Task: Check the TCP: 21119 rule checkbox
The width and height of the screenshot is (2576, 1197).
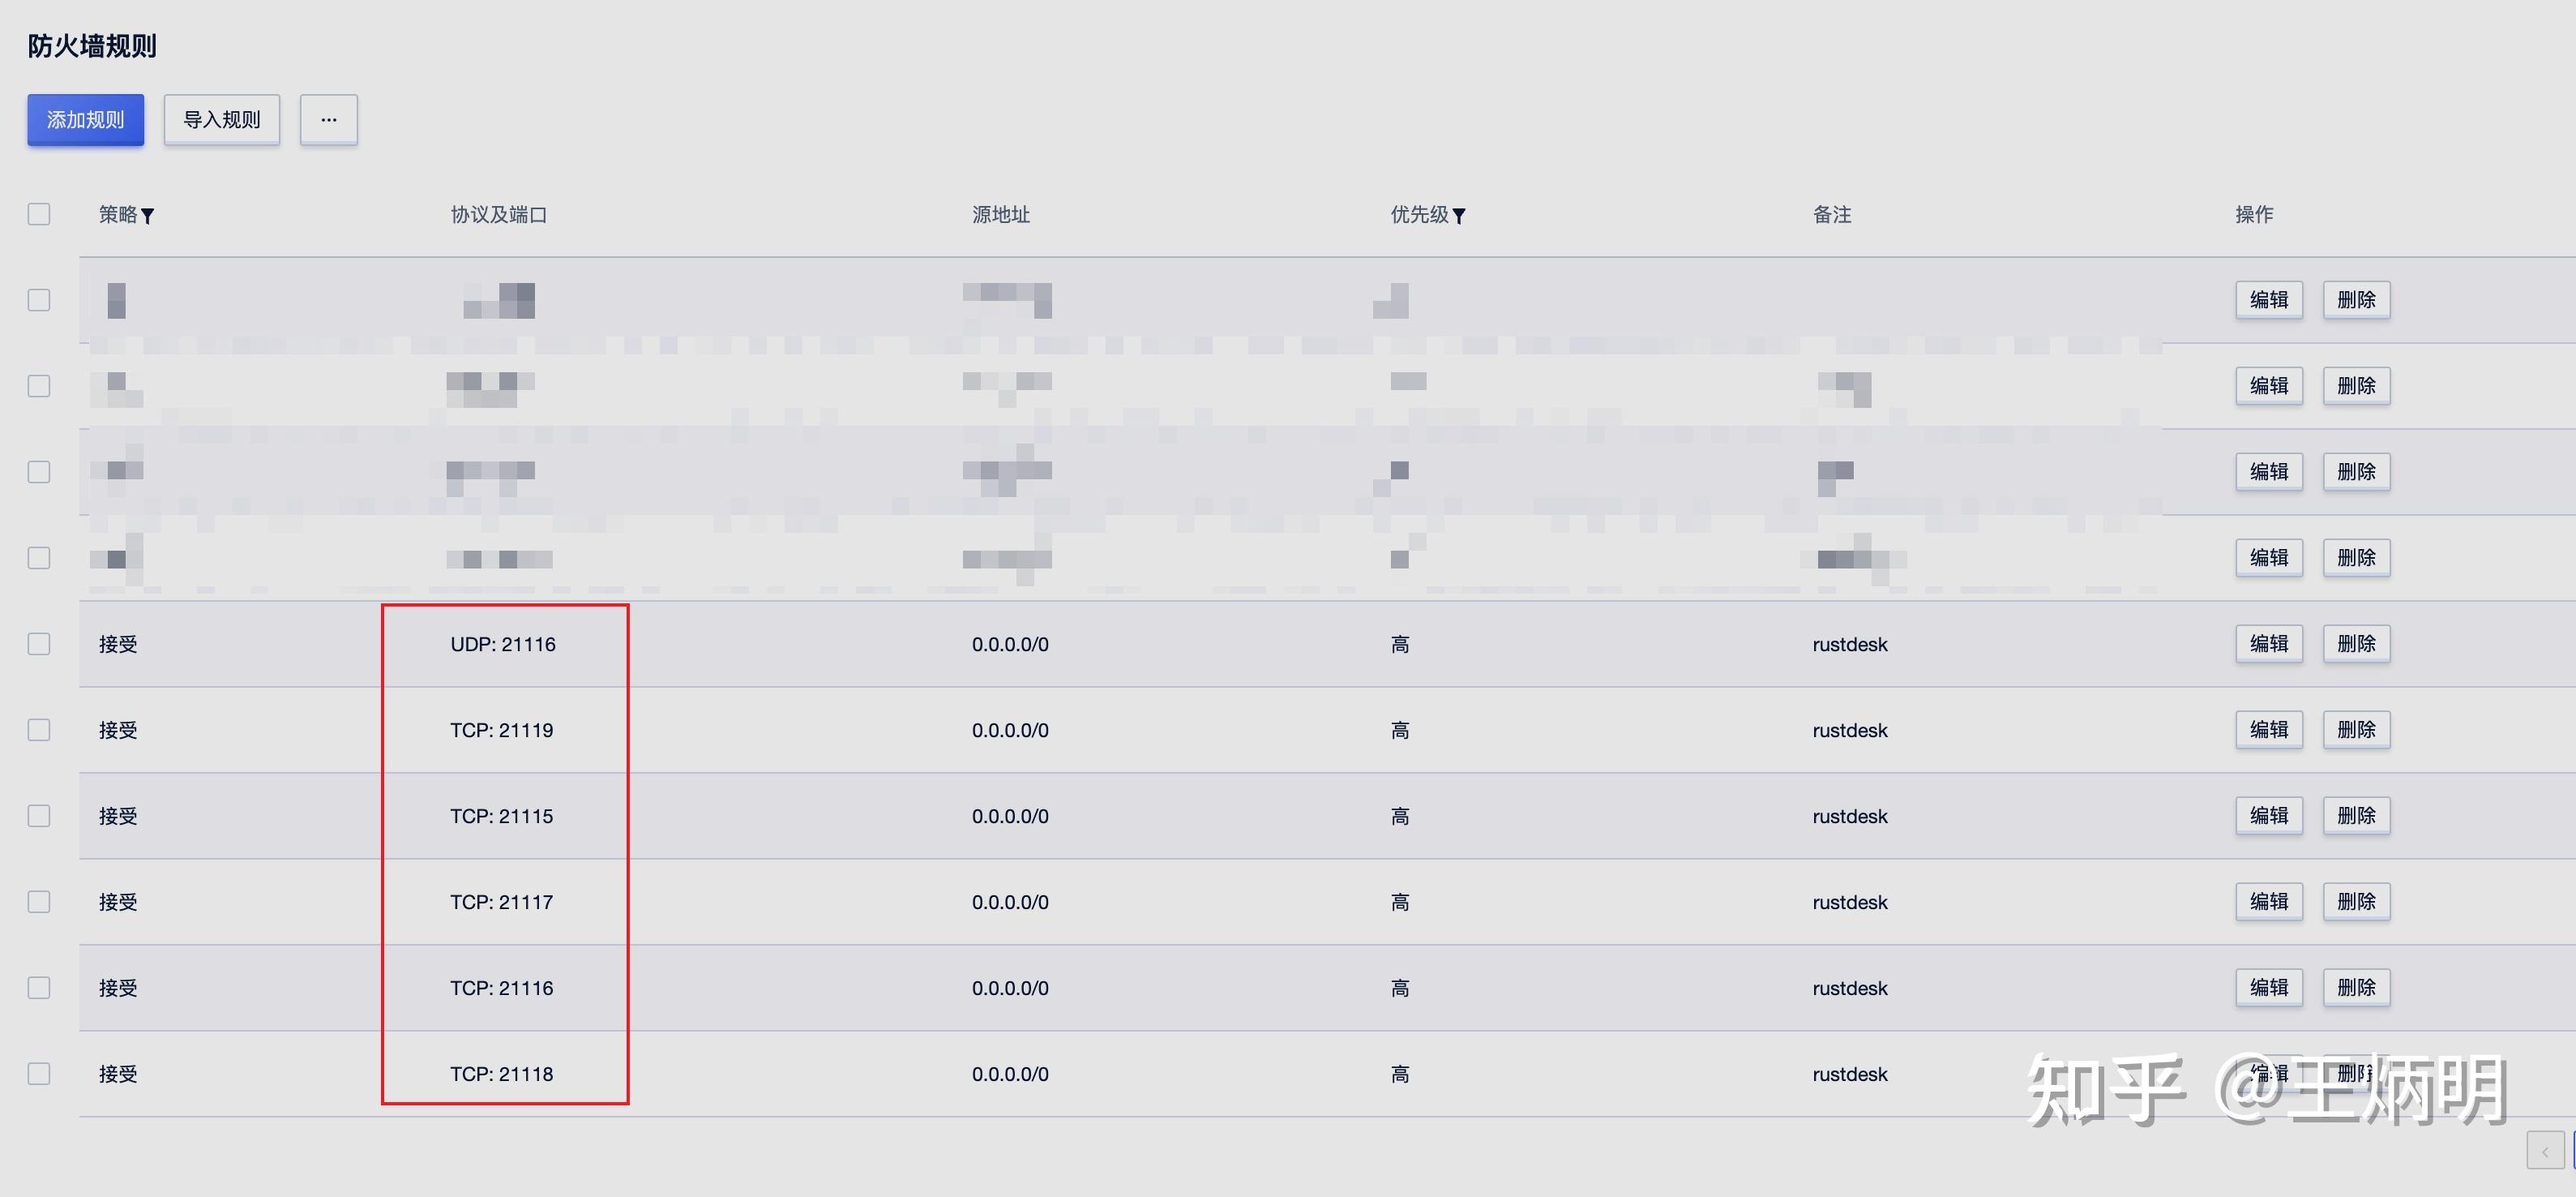Action: [x=39, y=730]
